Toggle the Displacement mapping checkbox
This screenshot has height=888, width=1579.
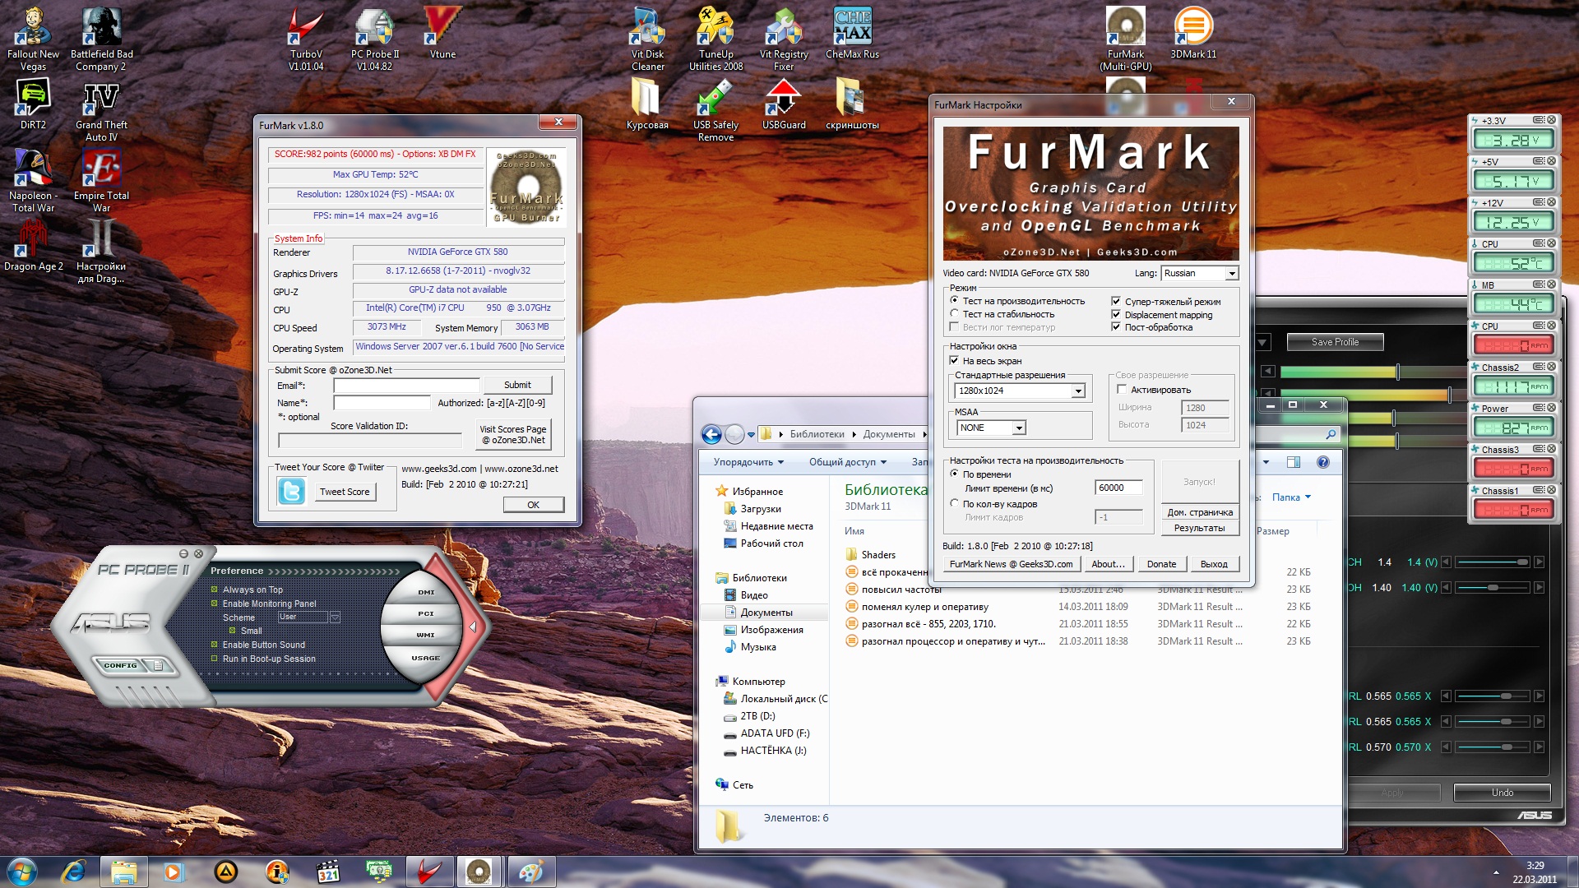(1116, 315)
